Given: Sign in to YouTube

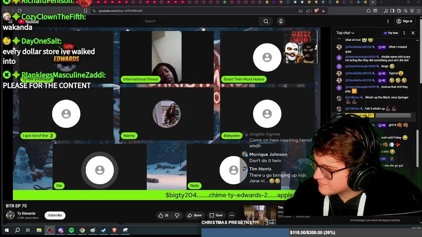Looking at the screenshot, I should [x=404, y=21].
